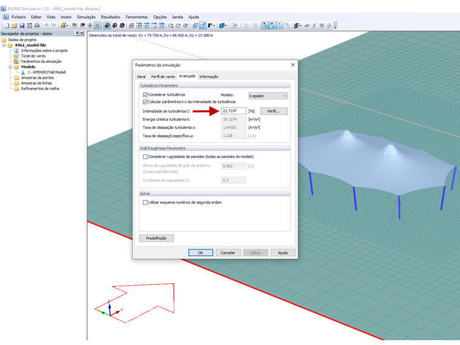Confirm the dialog with OK
Screen dimensions: 460x345
201,252
